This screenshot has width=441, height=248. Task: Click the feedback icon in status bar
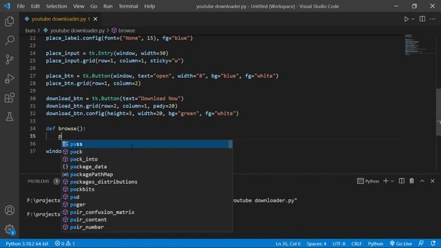click(x=421, y=243)
